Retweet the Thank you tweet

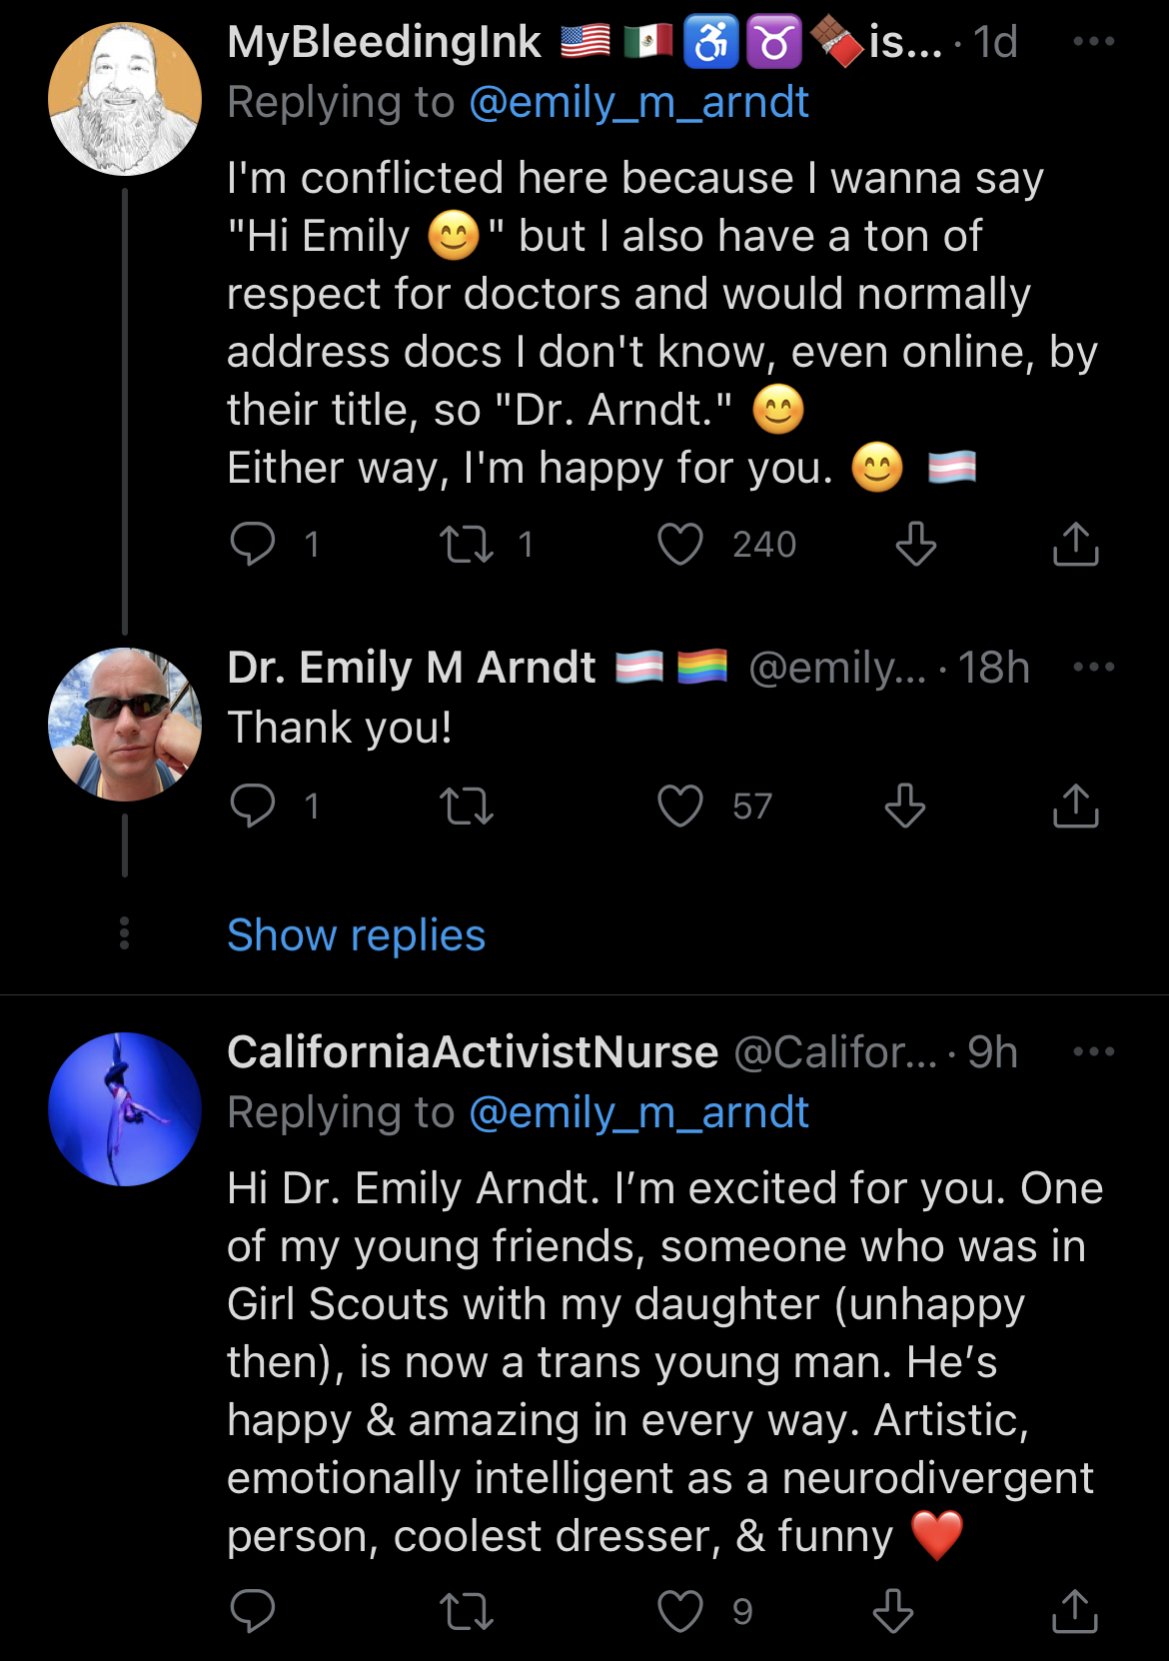(467, 807)
